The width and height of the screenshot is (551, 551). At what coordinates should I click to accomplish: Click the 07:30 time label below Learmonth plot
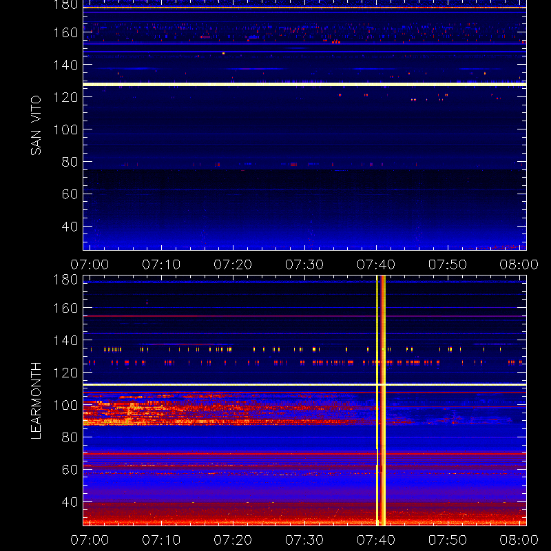coord(304,540)
